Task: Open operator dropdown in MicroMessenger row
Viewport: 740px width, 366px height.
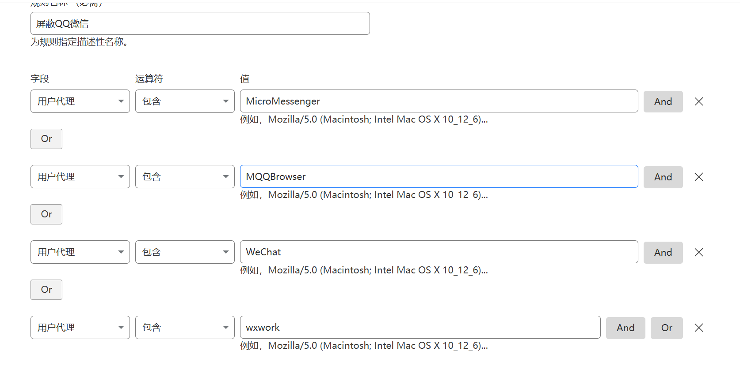Action: point(185,101)
